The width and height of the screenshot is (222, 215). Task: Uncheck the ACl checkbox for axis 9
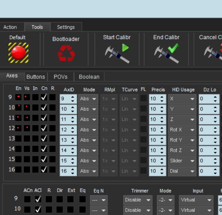click(x=38, y=199)
